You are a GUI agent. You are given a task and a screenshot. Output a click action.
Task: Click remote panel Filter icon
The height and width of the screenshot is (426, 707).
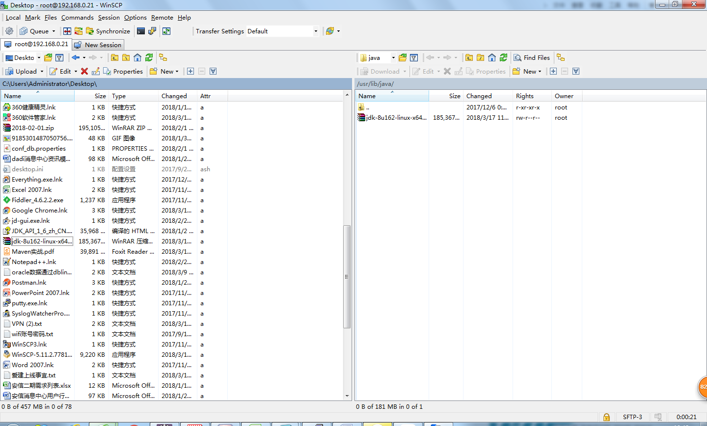pyautogui.click(x=414, y=57)
